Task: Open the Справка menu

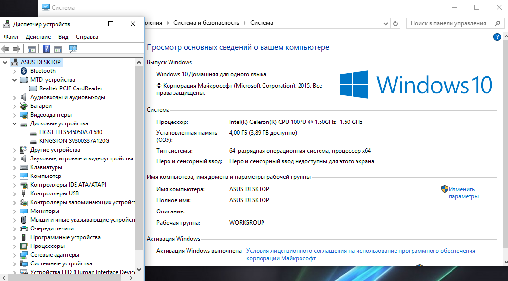Action: click(87, 37)
